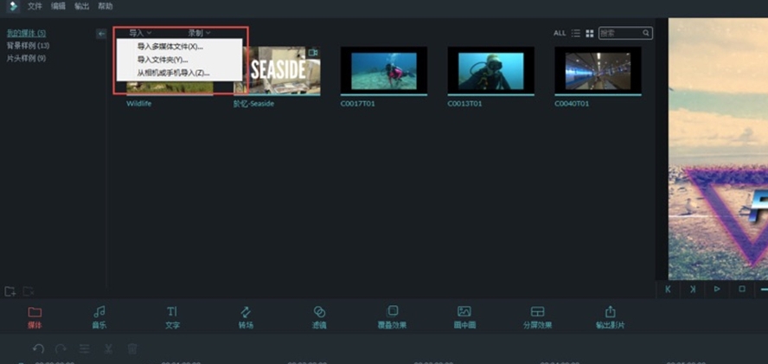Open the 画中画 (Picture-in-picture) panel
768x364 pixels.
click(x=464, y=312)
